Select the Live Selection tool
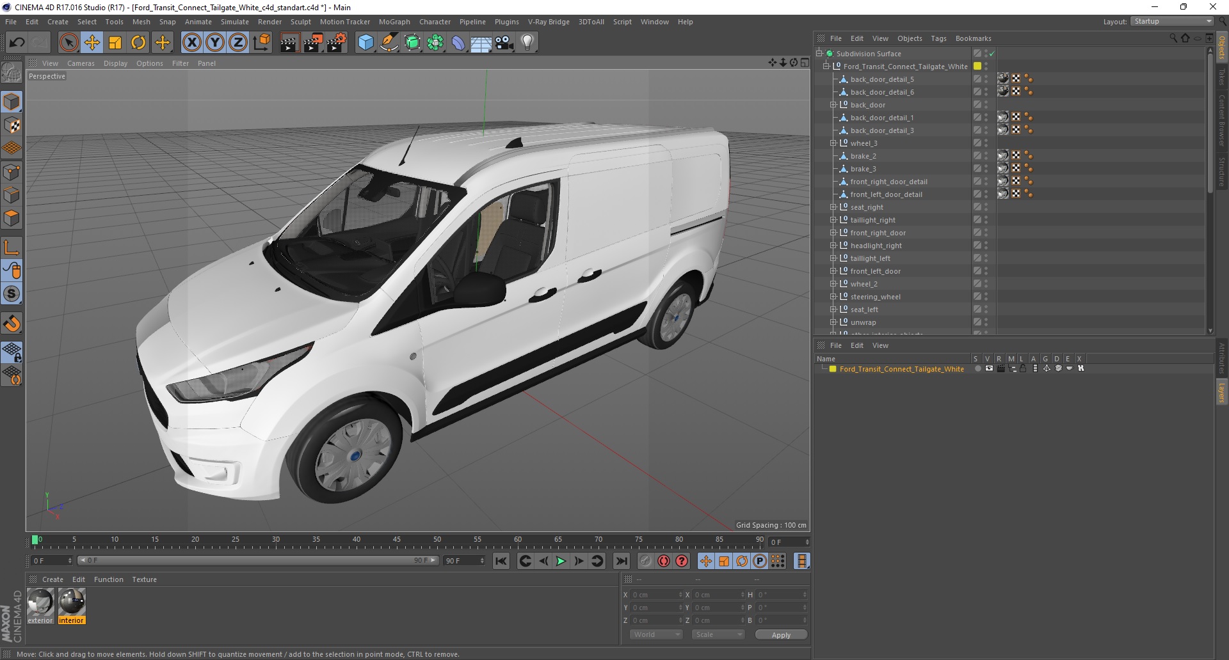1229x660 pixels. point(68,43)
